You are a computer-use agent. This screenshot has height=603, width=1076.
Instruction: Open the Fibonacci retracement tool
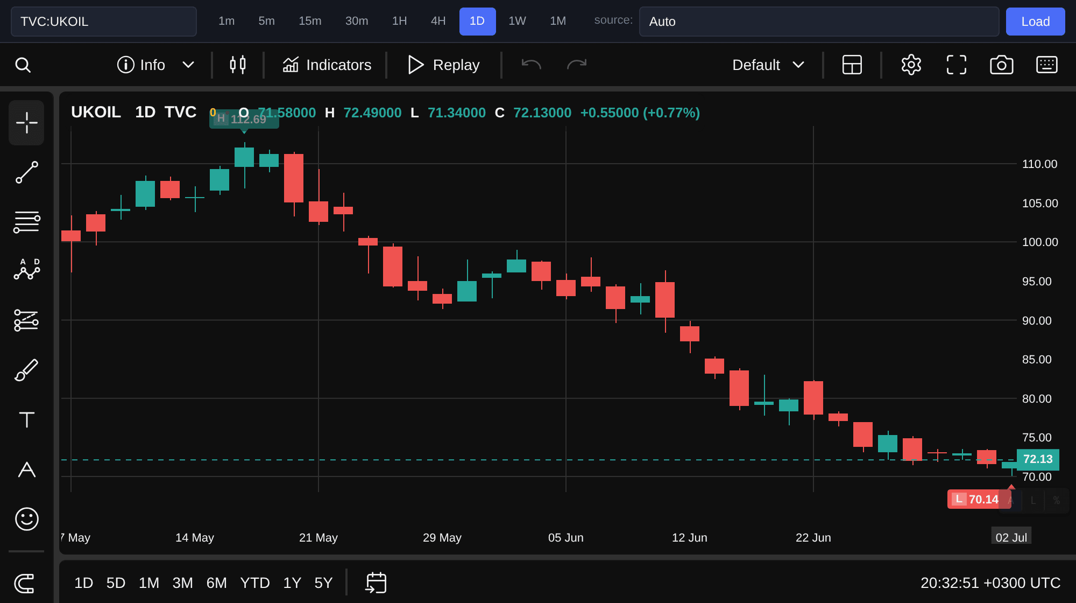tap(26, 222)
